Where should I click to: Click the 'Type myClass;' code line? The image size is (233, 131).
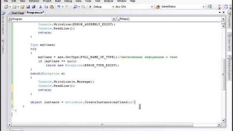[43, 45]
